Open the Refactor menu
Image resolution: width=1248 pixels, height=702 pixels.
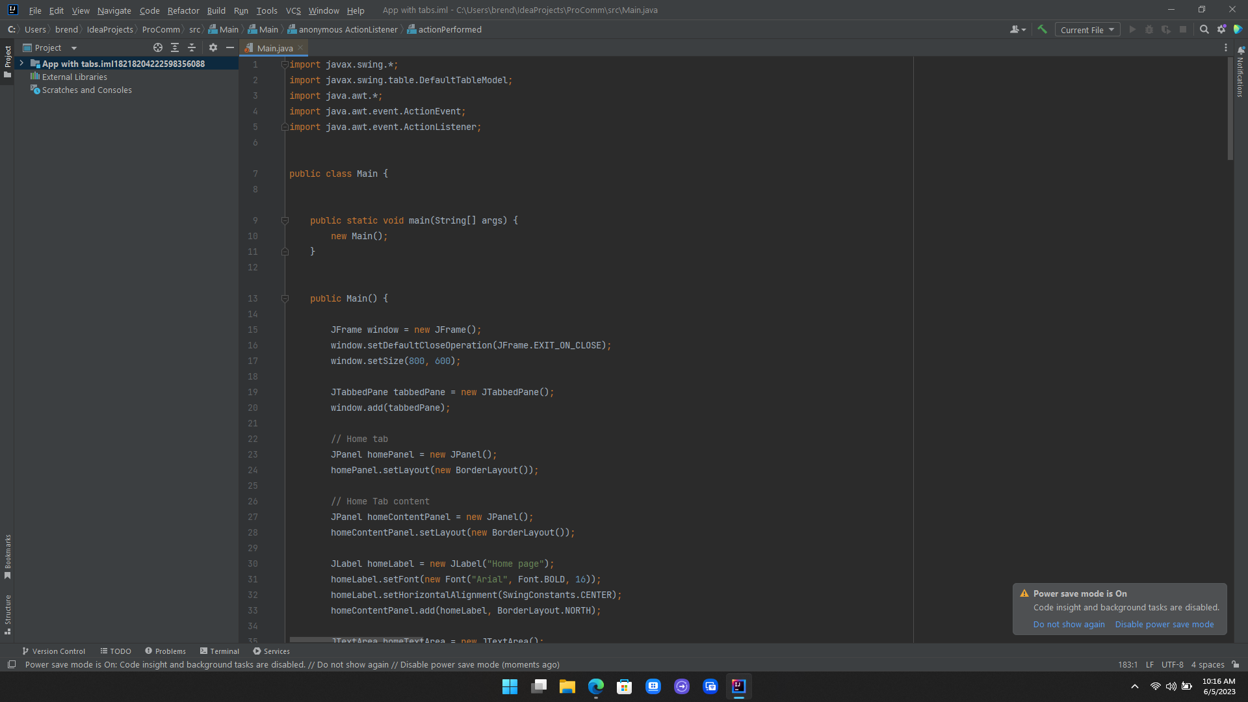tap(183, 10)
